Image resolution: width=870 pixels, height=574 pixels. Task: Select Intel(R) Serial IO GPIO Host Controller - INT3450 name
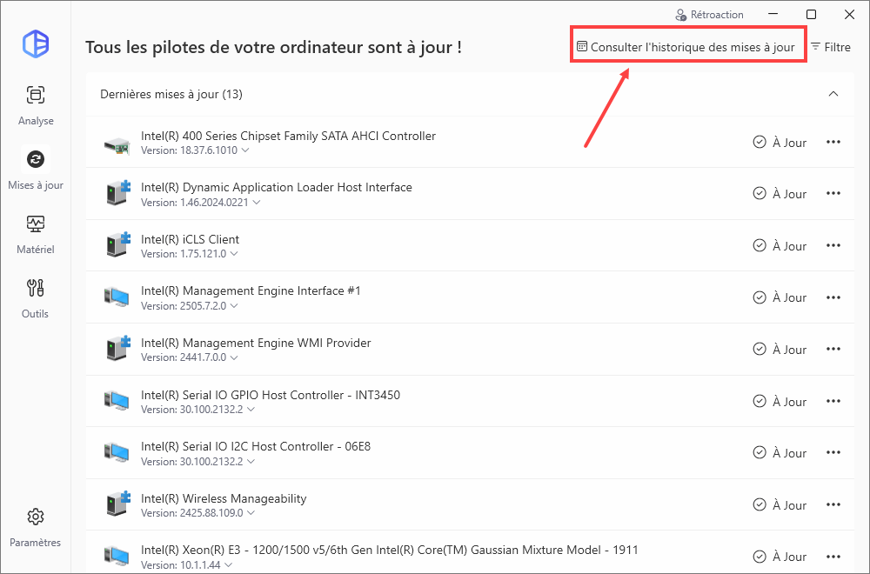271,396
